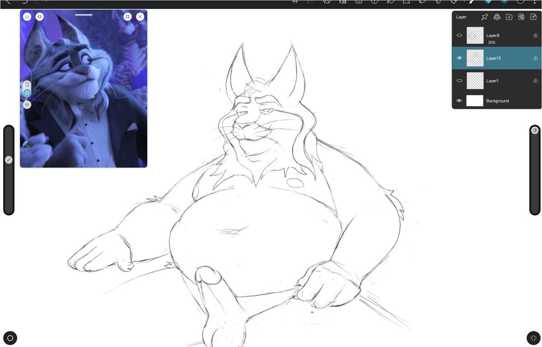This screenshot has height=347, width=542.
Task: Open the color picker circle
Action: [520, 2]
